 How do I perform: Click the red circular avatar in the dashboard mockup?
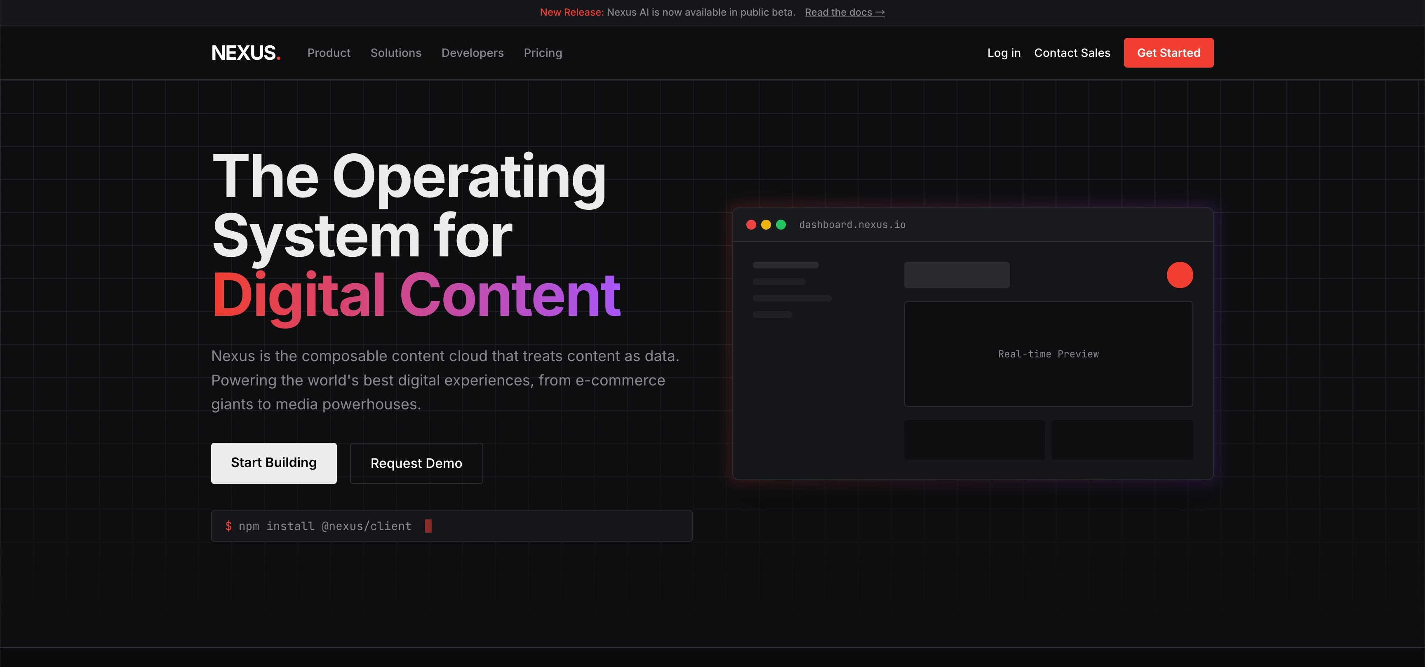point(1180,275)
